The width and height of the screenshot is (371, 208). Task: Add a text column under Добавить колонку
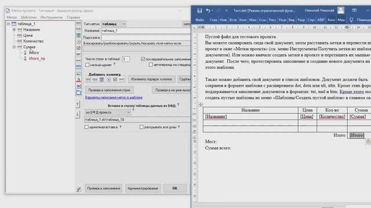coord(88,80)
